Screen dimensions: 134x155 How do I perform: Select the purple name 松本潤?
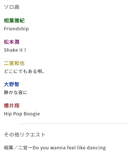click(x=12, y=42)
